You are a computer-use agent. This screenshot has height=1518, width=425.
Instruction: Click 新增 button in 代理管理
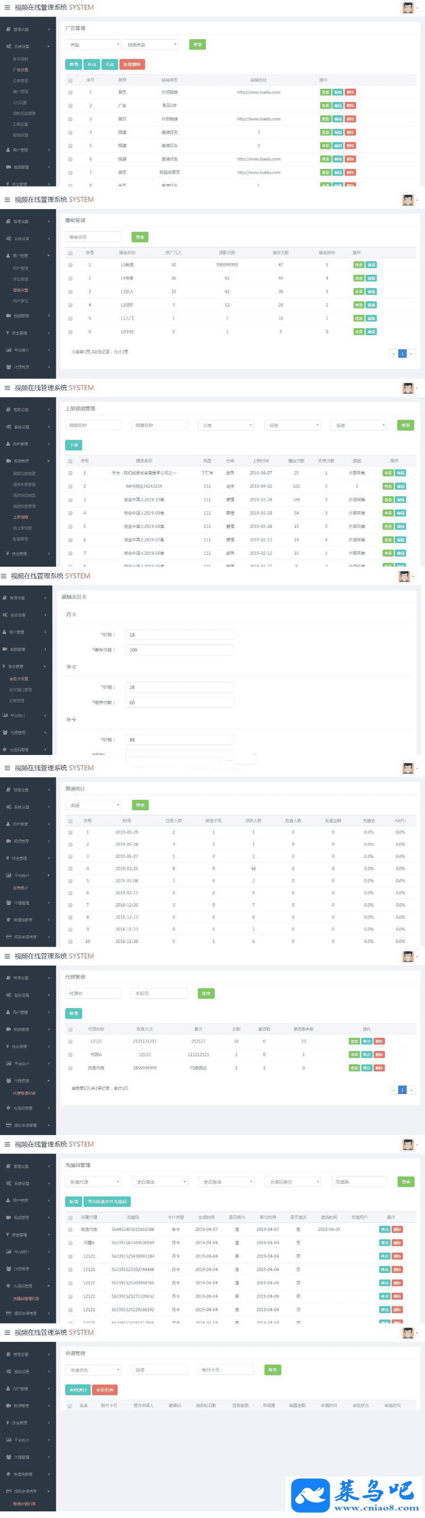(74, 1014)
